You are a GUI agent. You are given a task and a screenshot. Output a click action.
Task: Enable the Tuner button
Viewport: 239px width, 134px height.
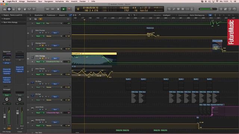tap(174, 9)
